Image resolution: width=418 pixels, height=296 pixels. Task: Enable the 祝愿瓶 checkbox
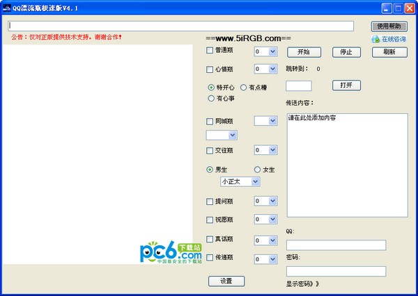point(210,220)
